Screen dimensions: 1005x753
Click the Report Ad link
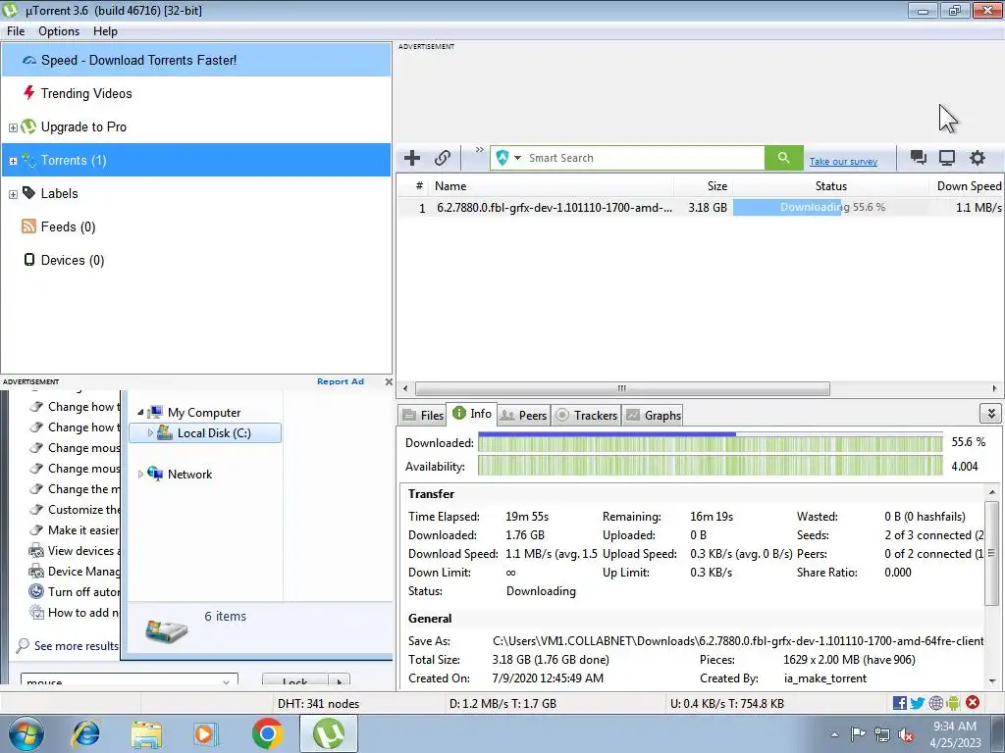point(341,381)
